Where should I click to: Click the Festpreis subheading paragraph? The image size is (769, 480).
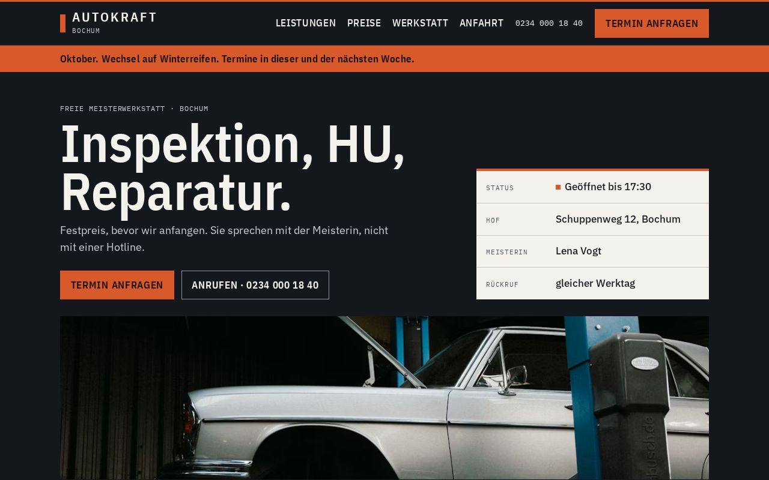(x=224, y=239)
